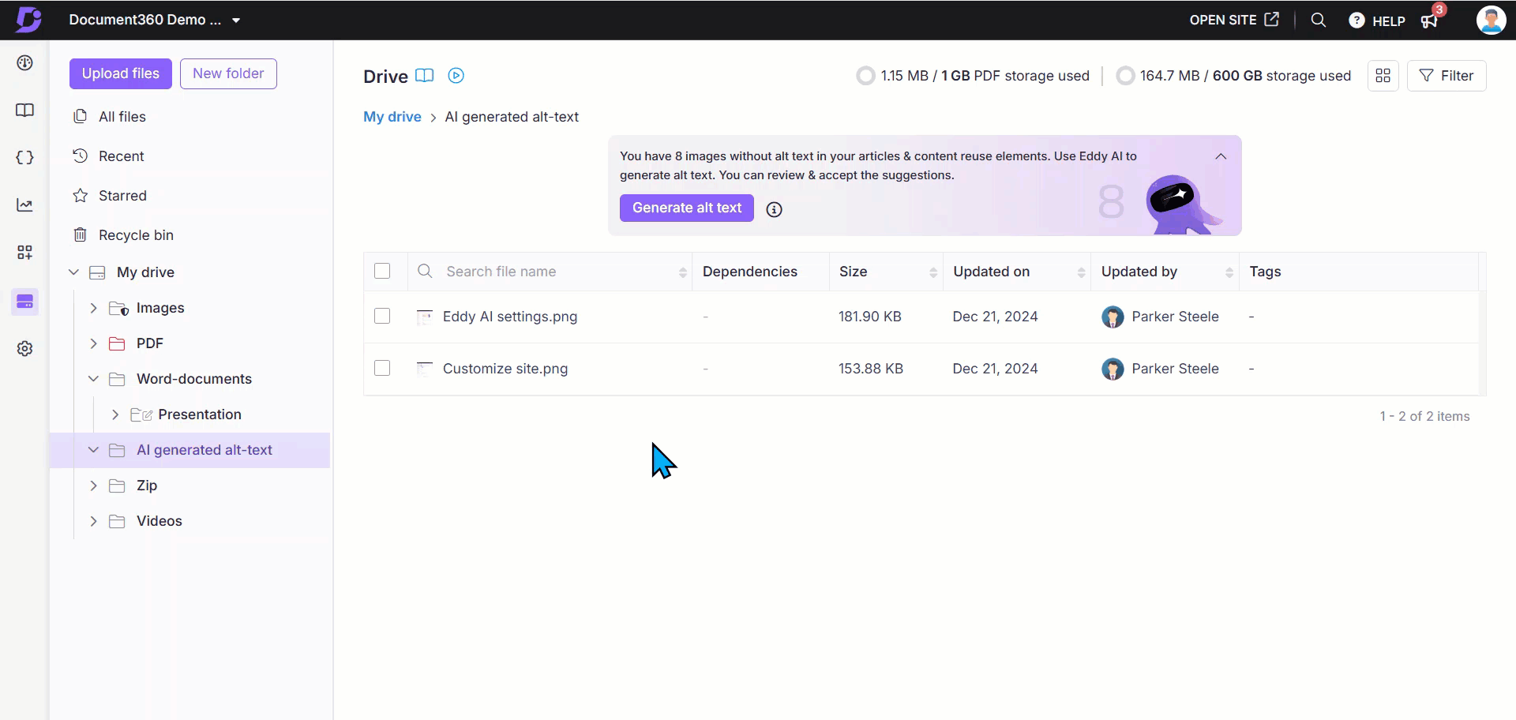The height and width of the screenshot is (720, 1516).
Task: Click the Document360 logo icon
Action: pos(28,20)
